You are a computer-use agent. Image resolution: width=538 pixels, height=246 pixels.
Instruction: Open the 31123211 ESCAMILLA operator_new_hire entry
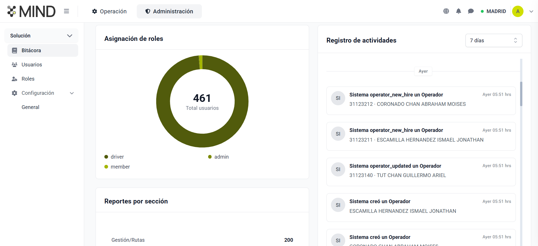coord(421,136)
